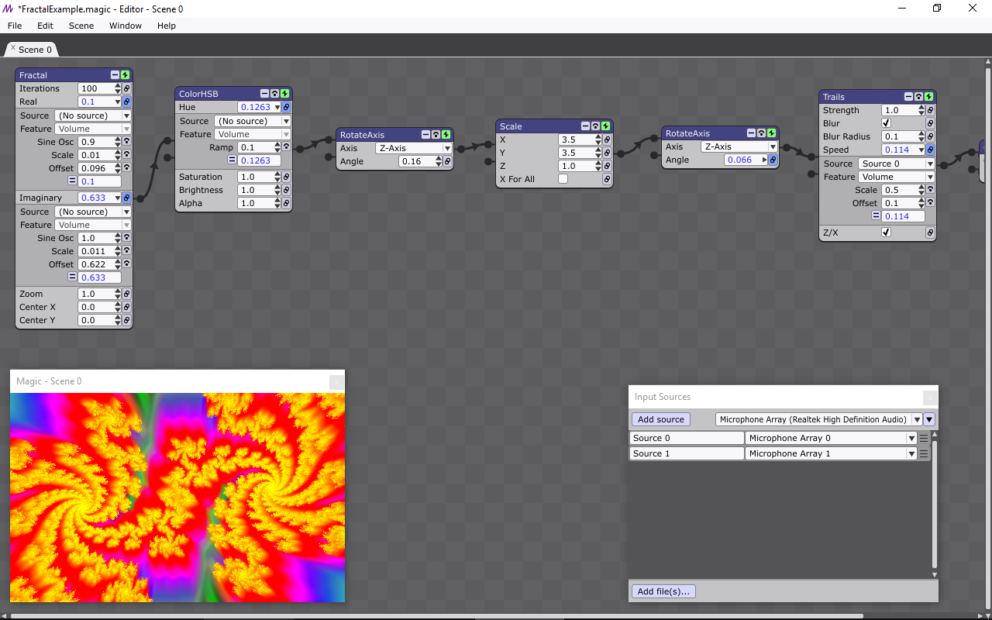
Task: Toggle the Sine Osc 0.9 modifier icon
Action: click(127, 142)
